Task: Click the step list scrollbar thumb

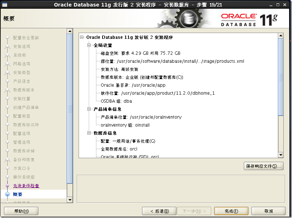Action: point(70,109)
